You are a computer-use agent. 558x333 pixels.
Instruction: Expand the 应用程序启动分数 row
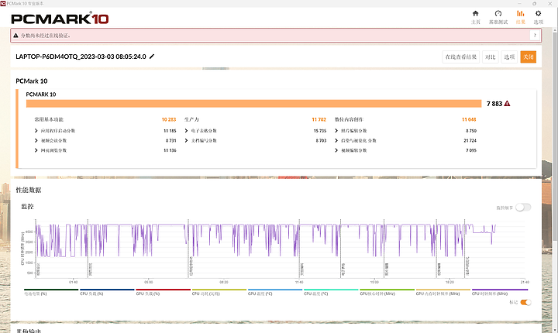[36, 131]
